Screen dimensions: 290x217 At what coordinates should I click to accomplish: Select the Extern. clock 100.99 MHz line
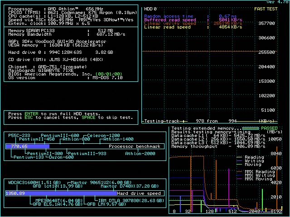(49, 24)
